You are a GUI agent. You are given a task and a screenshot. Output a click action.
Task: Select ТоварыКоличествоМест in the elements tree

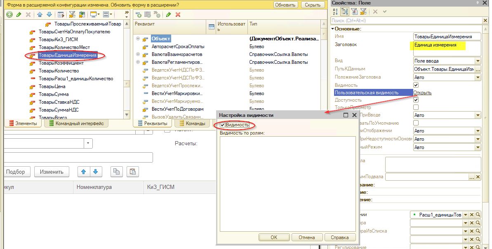click(x=64, y=47)
